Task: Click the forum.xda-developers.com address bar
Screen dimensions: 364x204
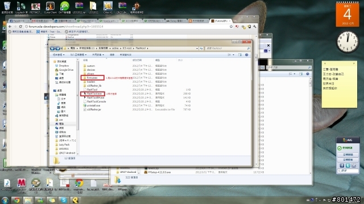Action: pyautogui.click(x=126, y=27)
